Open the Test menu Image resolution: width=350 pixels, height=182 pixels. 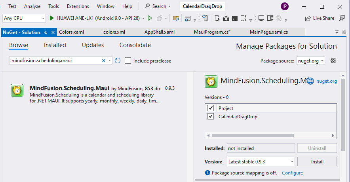pos(12,6)
